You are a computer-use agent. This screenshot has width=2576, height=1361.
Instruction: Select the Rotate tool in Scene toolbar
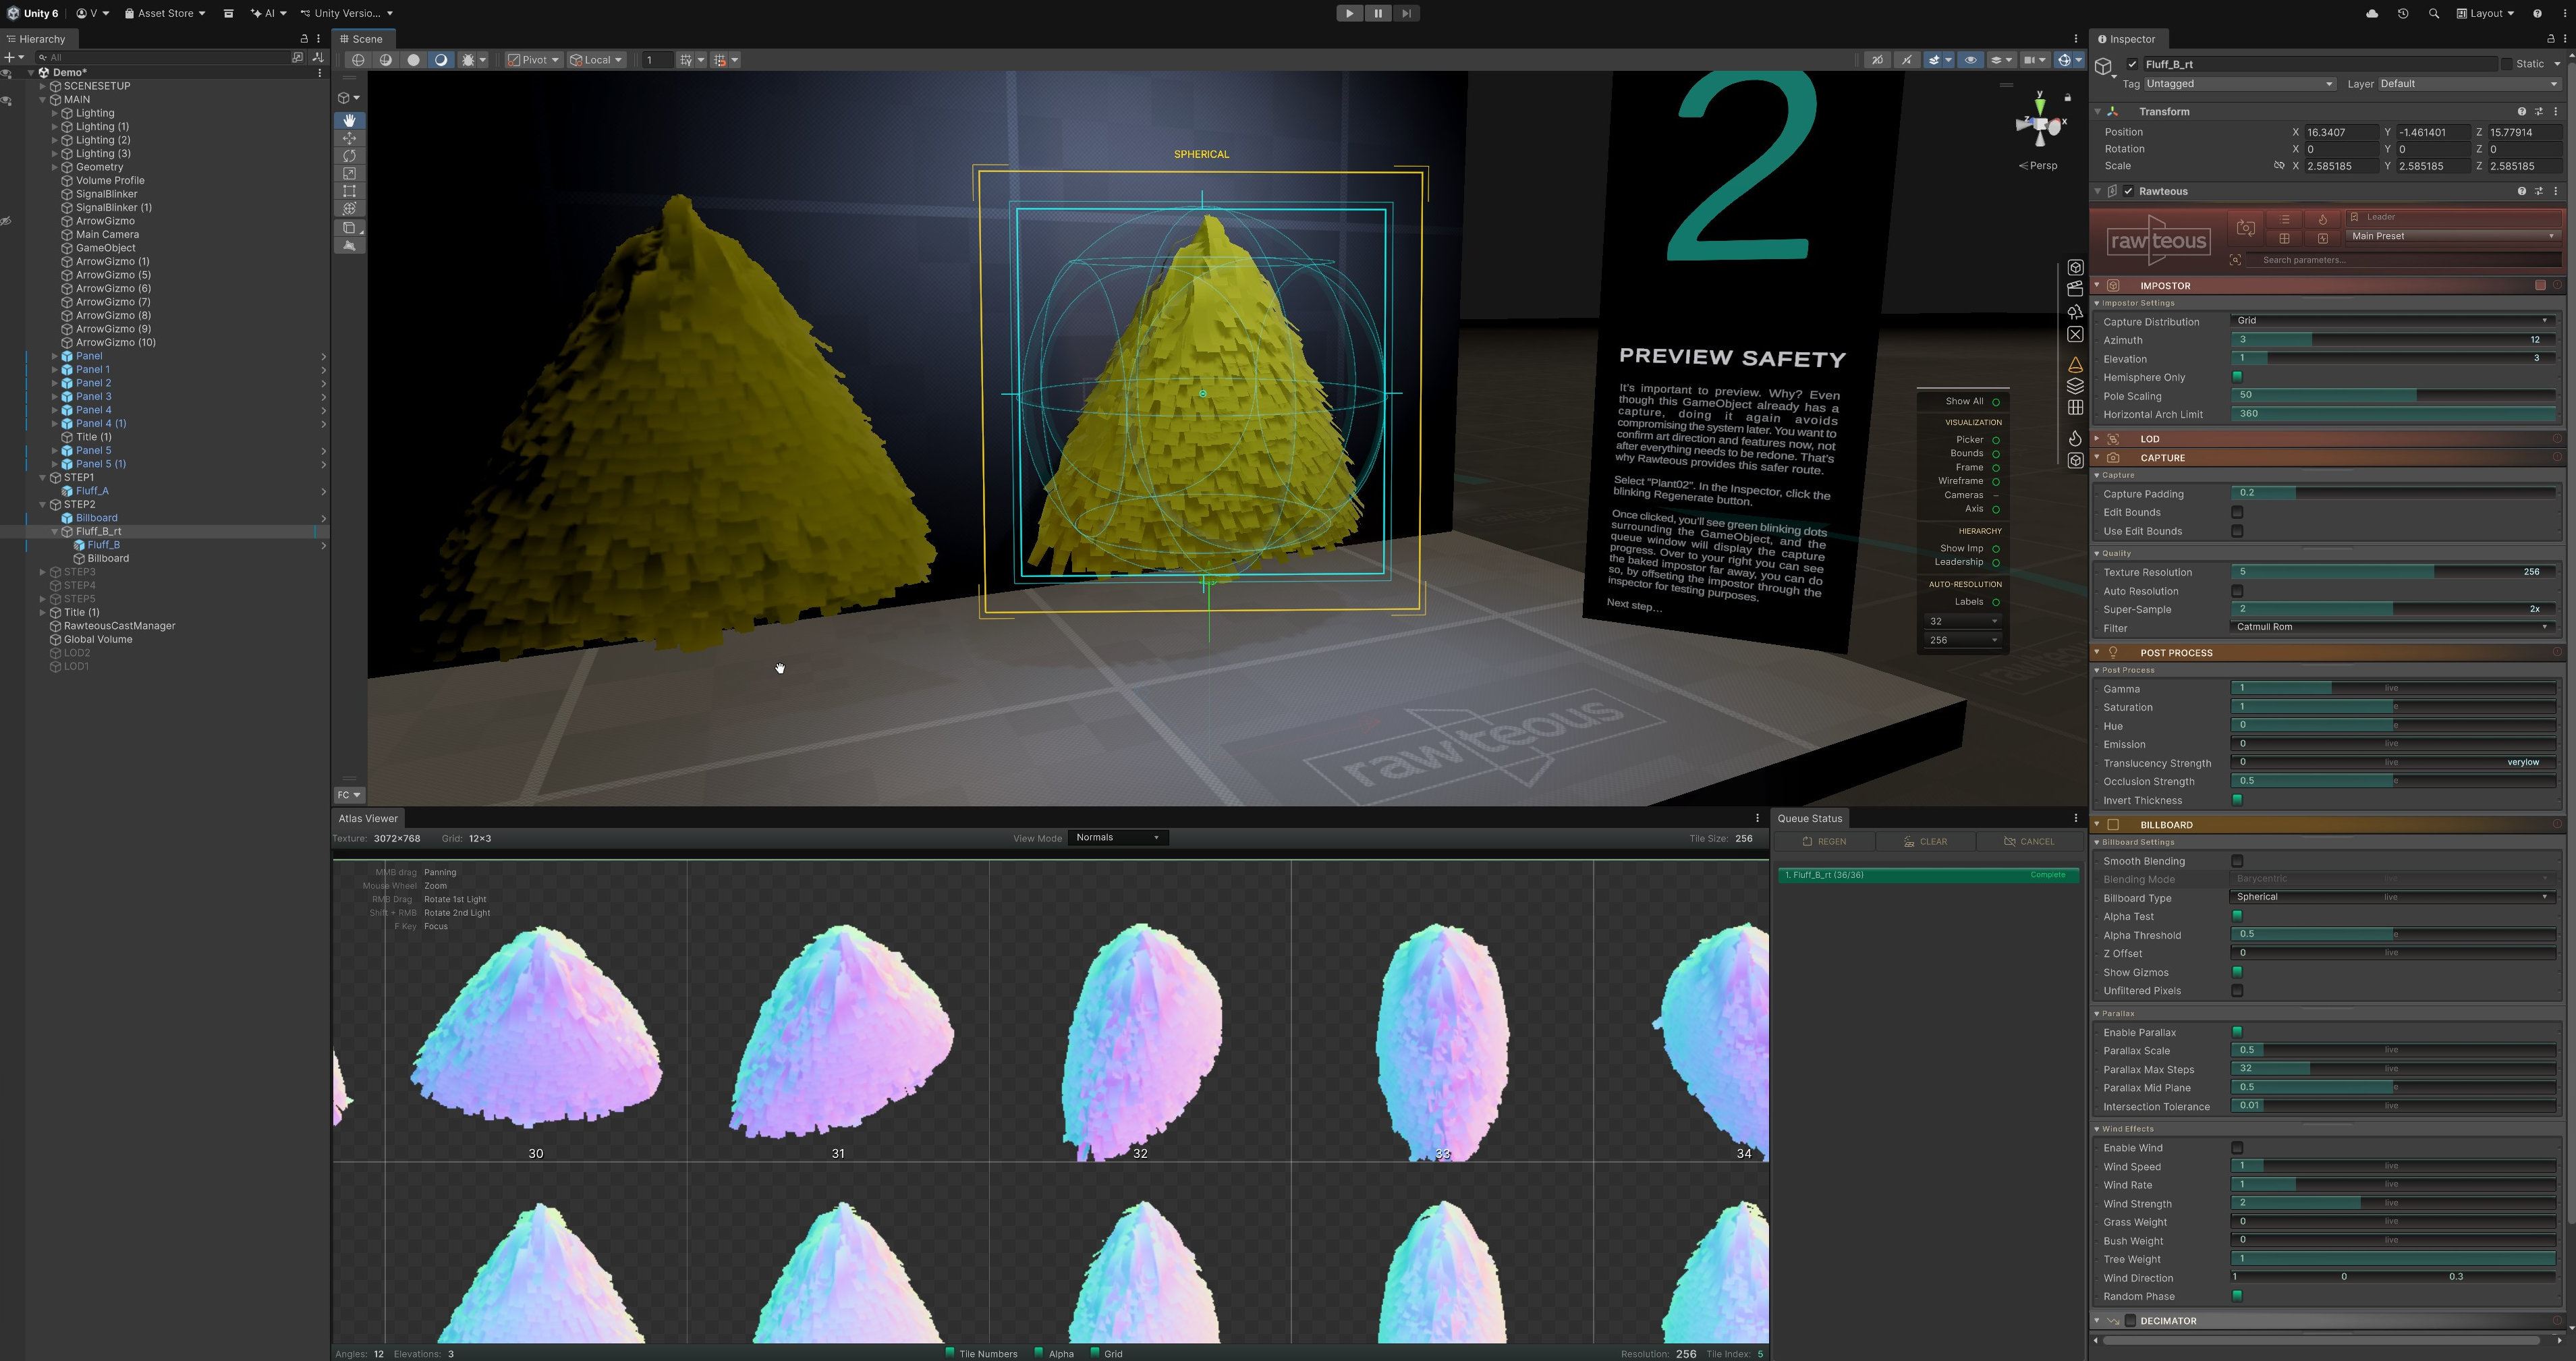[349, 156]
